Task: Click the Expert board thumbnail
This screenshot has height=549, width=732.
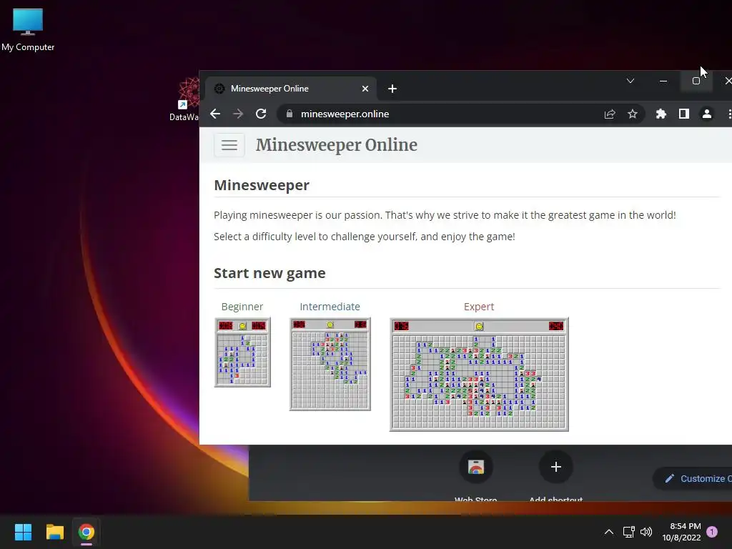Action: [479, 375]
